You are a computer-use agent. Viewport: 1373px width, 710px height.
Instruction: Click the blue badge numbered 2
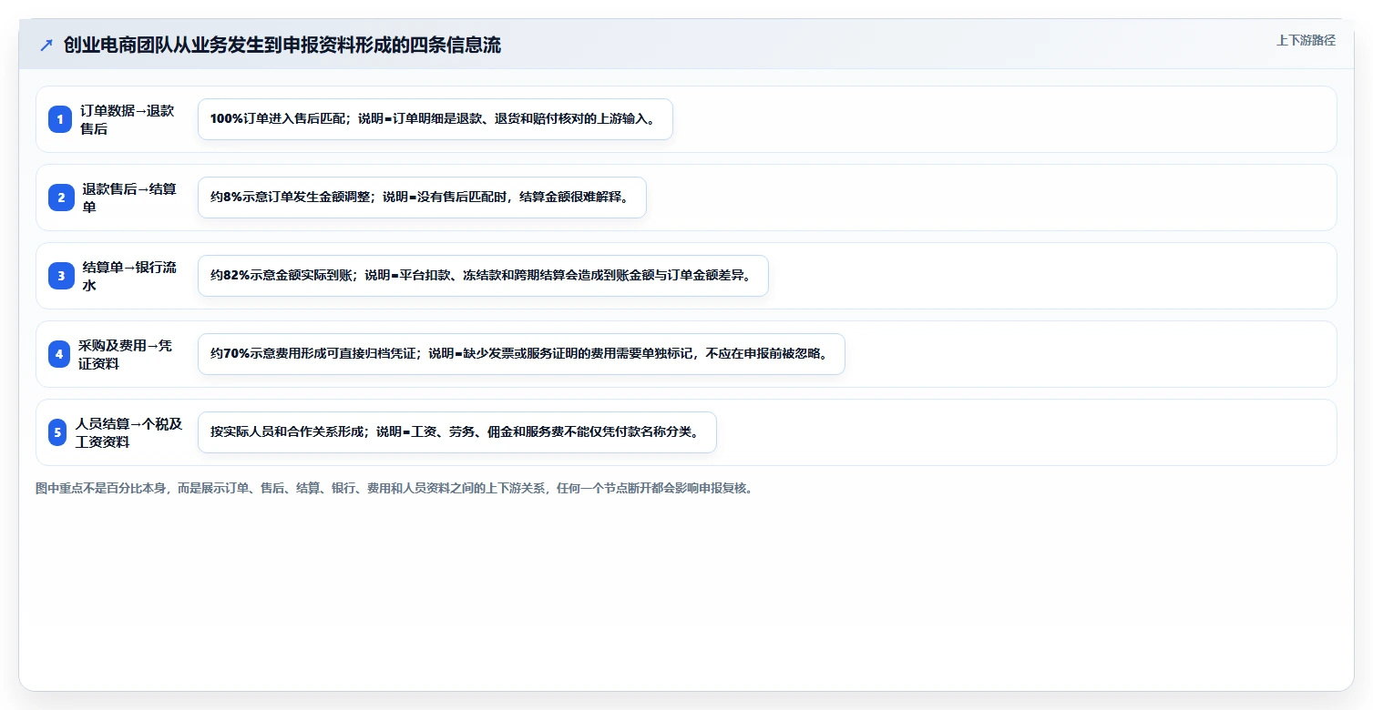pyautogui.click(x=61, y=198)
